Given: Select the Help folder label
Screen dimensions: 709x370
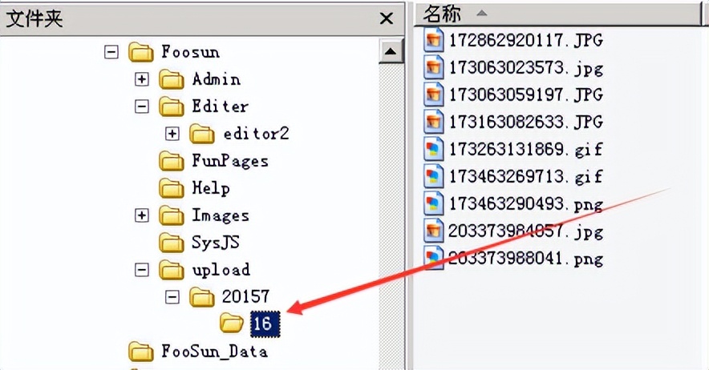Looking at the screenshot, I should pos(211,188).
